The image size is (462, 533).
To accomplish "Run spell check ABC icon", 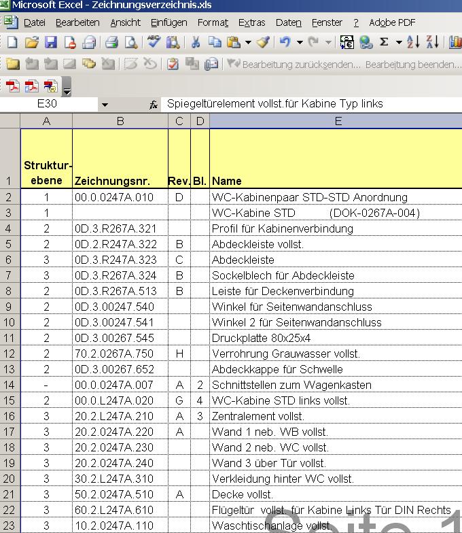I will [x=154, y=42].
